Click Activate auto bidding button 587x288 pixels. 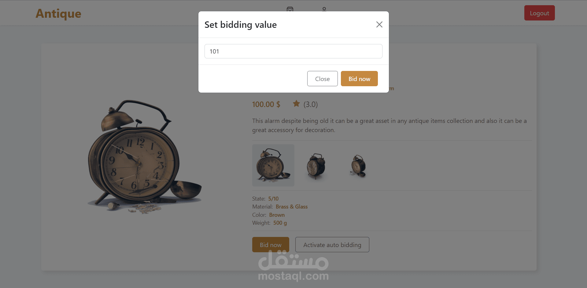click(332, 245)
